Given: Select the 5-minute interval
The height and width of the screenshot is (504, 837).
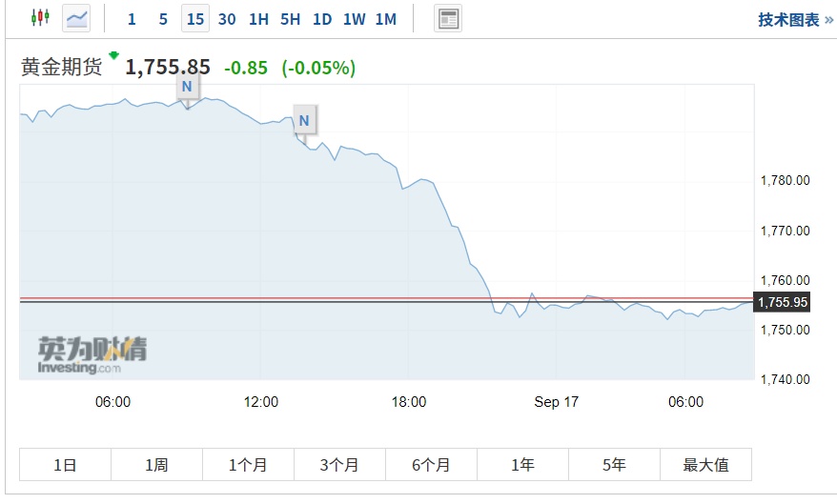Looking at the screenshot, I should [163, 19].
